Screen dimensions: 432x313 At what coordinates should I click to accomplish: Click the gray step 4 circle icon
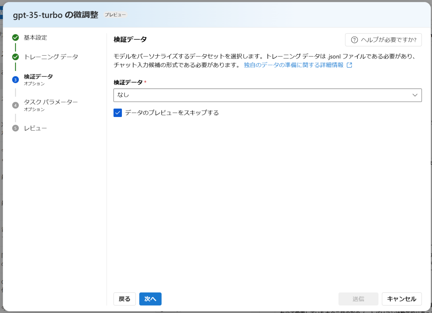click(x=15, y=105)
